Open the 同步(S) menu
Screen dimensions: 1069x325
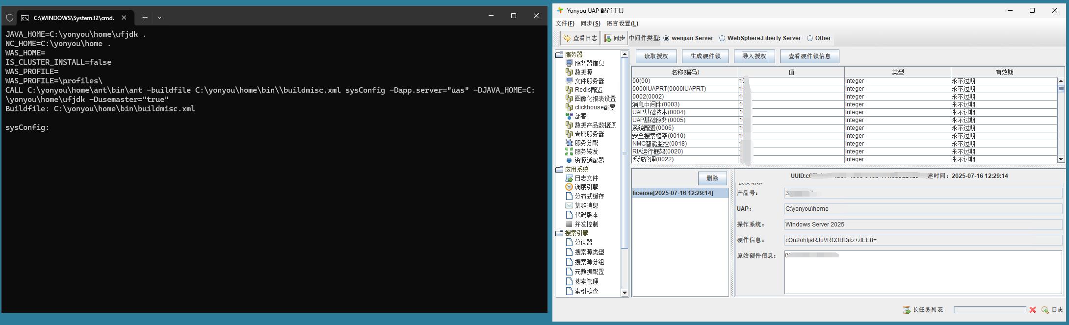pyautogui.click(x=590, y=24)
